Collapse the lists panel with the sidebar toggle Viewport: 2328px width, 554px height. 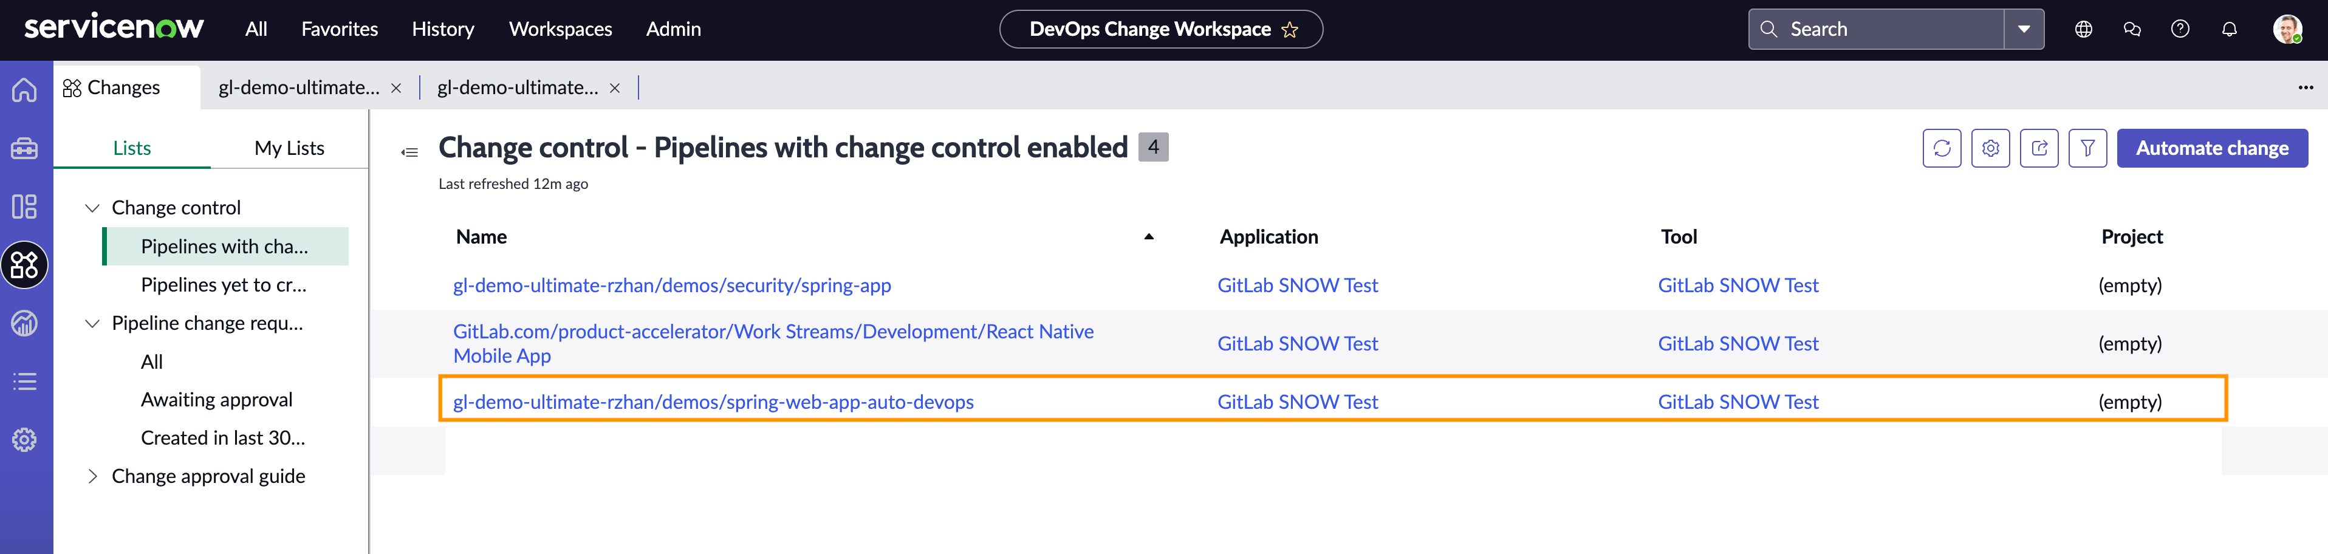click(409, 151)
